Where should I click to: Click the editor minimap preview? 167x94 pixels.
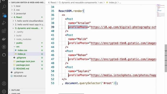161,10
